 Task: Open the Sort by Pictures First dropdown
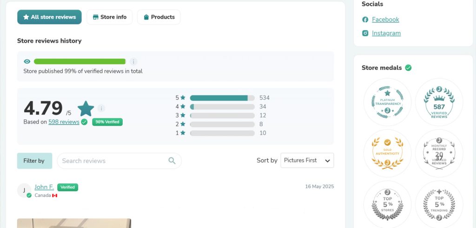coord(307,160)
